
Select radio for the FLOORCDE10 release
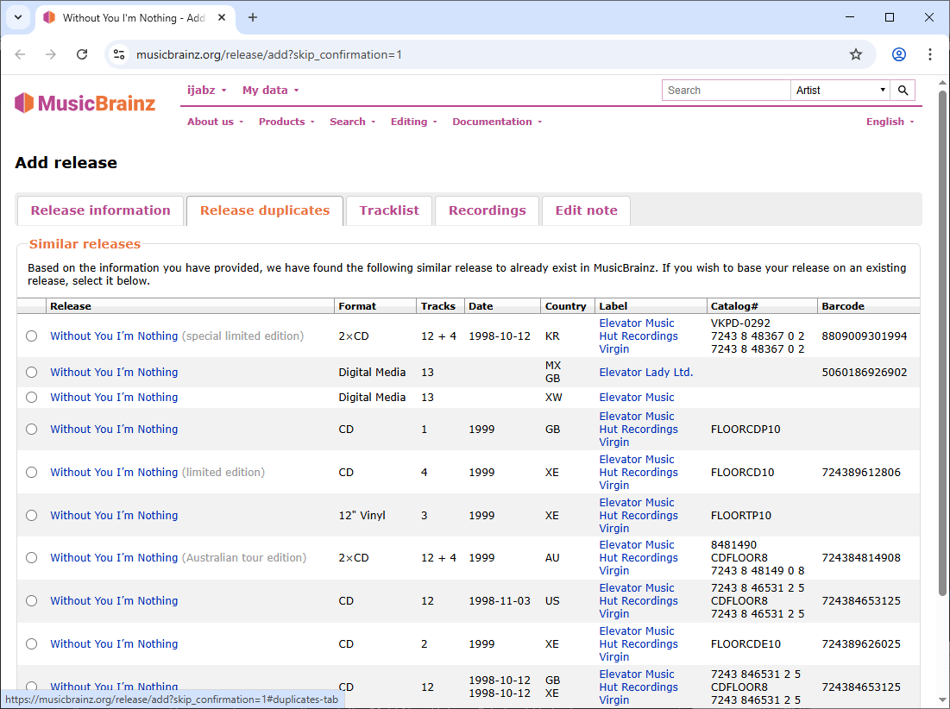32,643
